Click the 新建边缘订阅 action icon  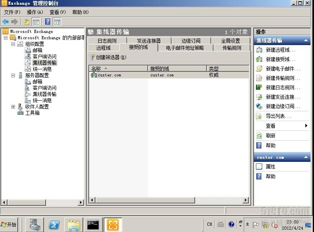pos(259,107)
